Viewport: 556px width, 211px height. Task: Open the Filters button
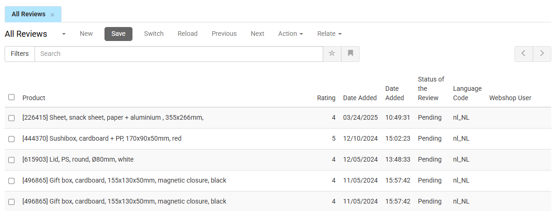pos(20,54)
